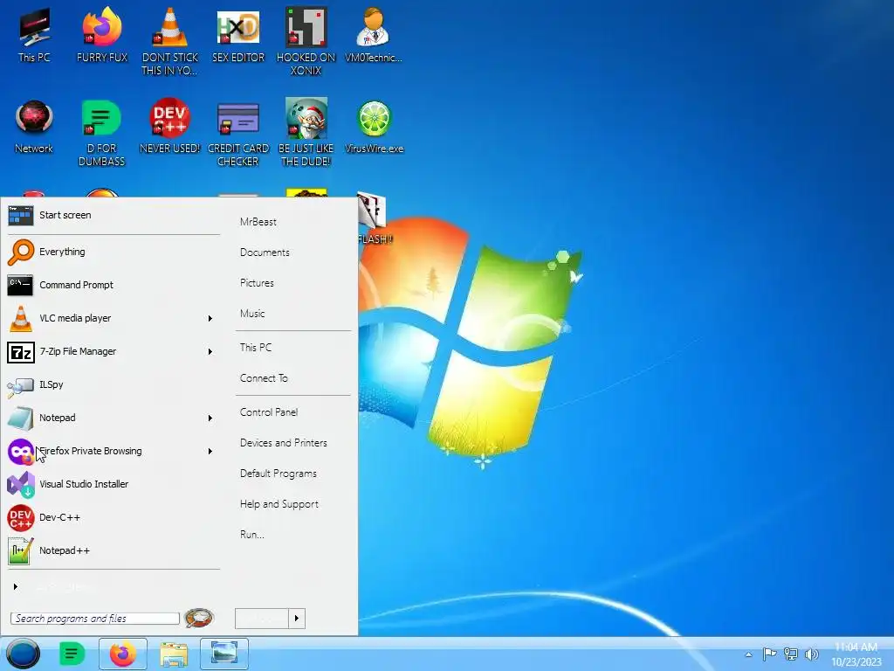Open This PC from start menu right pane

(256, 348)
